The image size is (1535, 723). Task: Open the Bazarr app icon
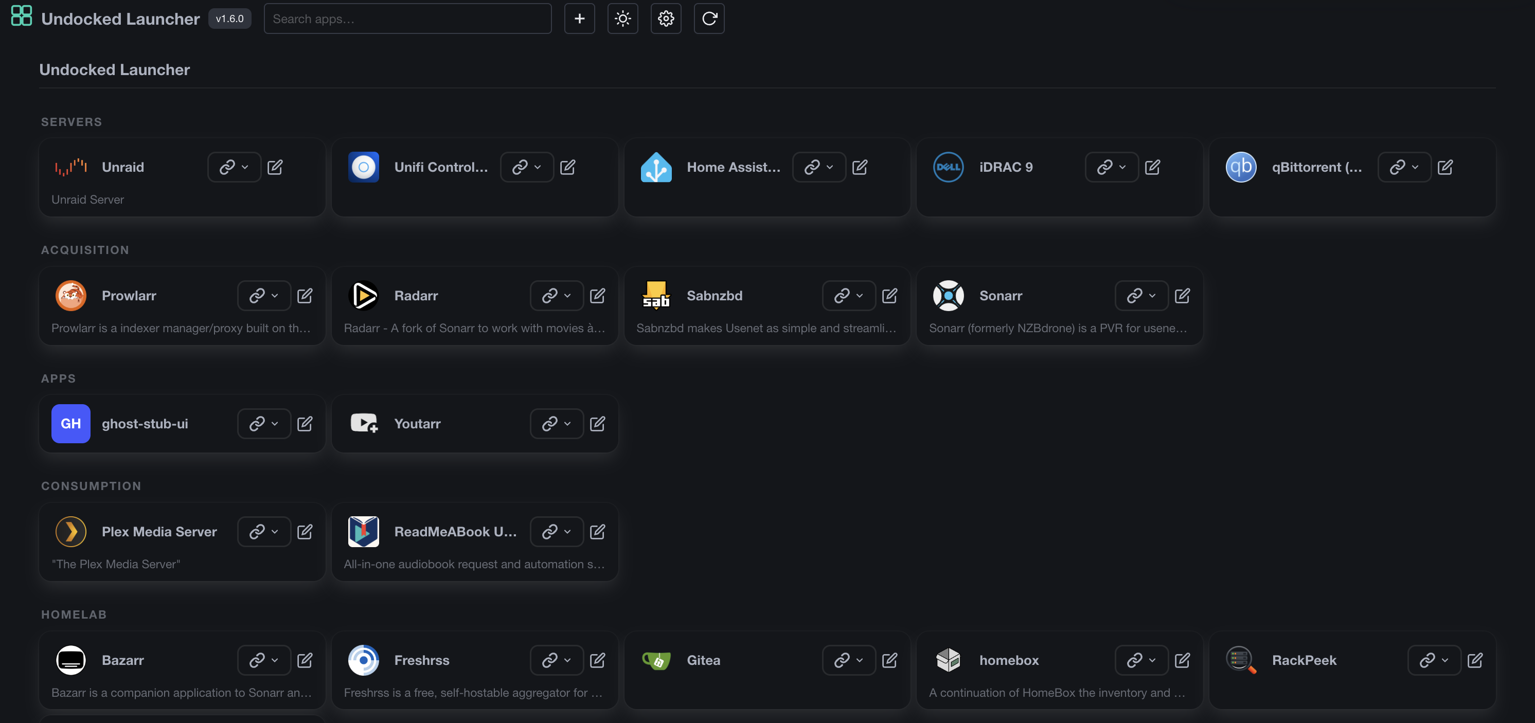tap(71, 660)
